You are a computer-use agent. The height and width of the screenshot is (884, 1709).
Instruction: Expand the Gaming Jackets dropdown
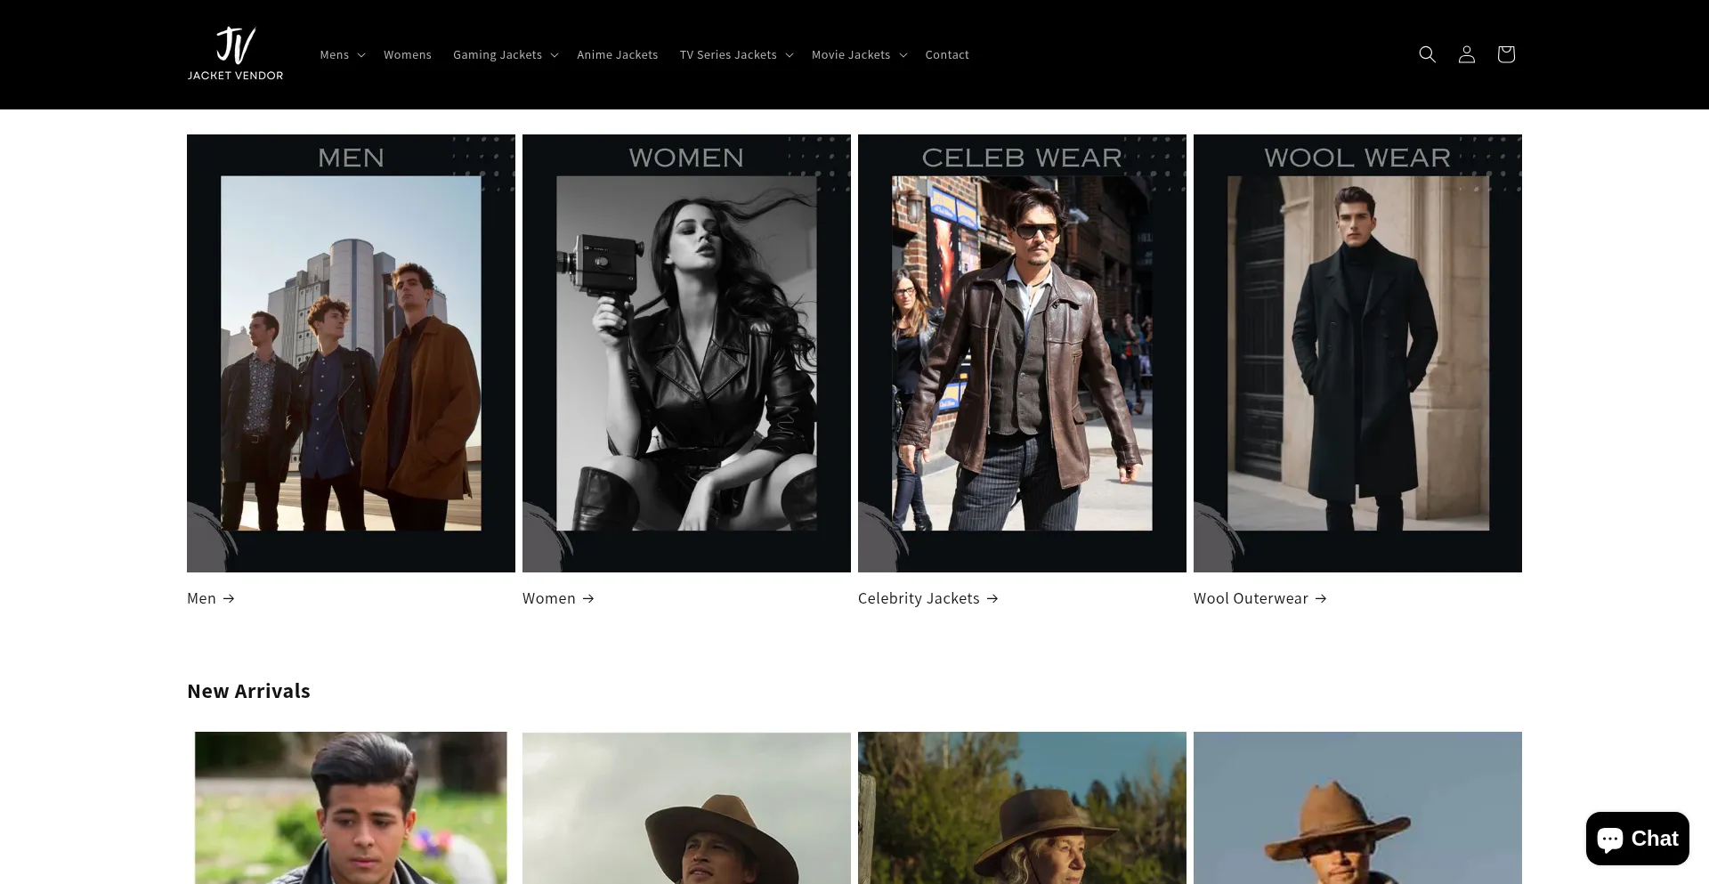tap(506, 55)
